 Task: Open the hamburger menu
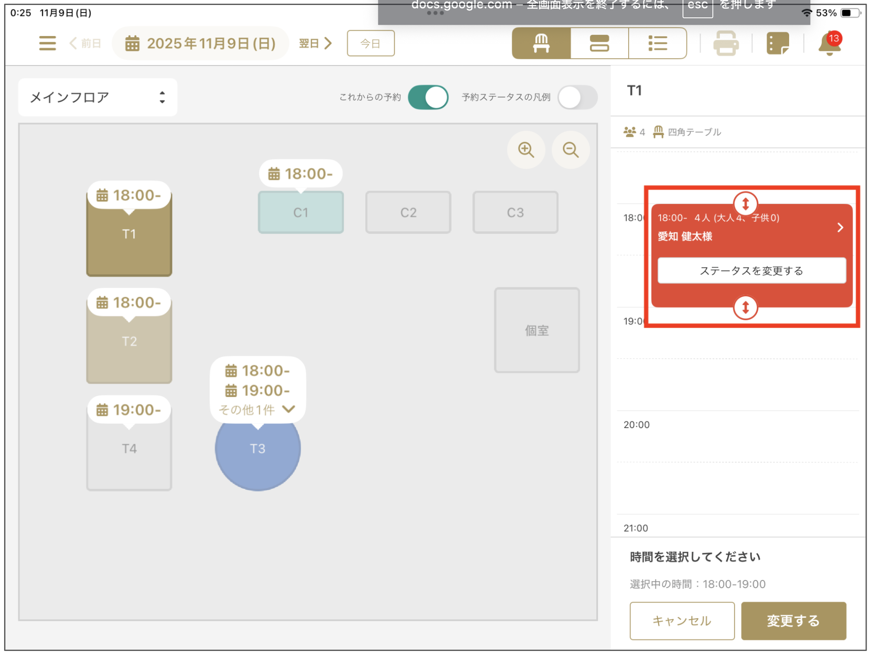(47, 43)
